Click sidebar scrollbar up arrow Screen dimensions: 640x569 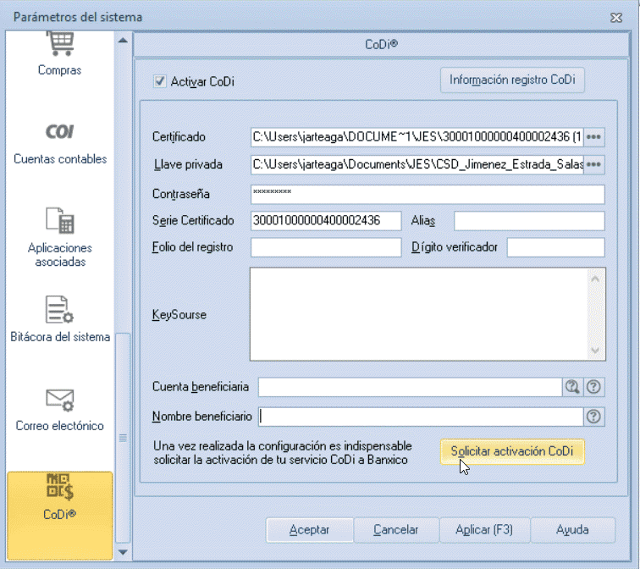pos(123,41)
